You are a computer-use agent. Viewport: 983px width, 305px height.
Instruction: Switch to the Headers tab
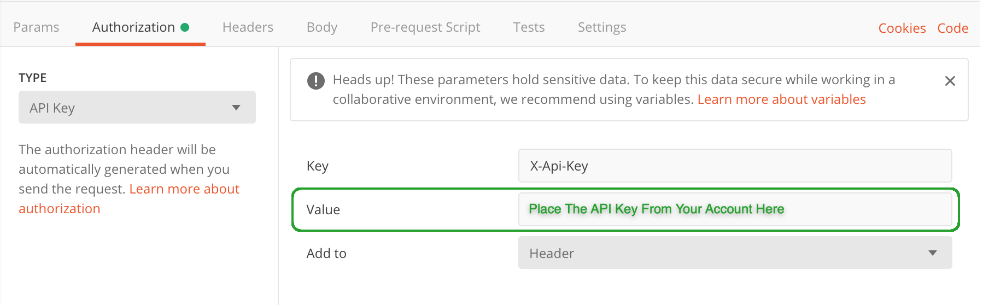248,27
